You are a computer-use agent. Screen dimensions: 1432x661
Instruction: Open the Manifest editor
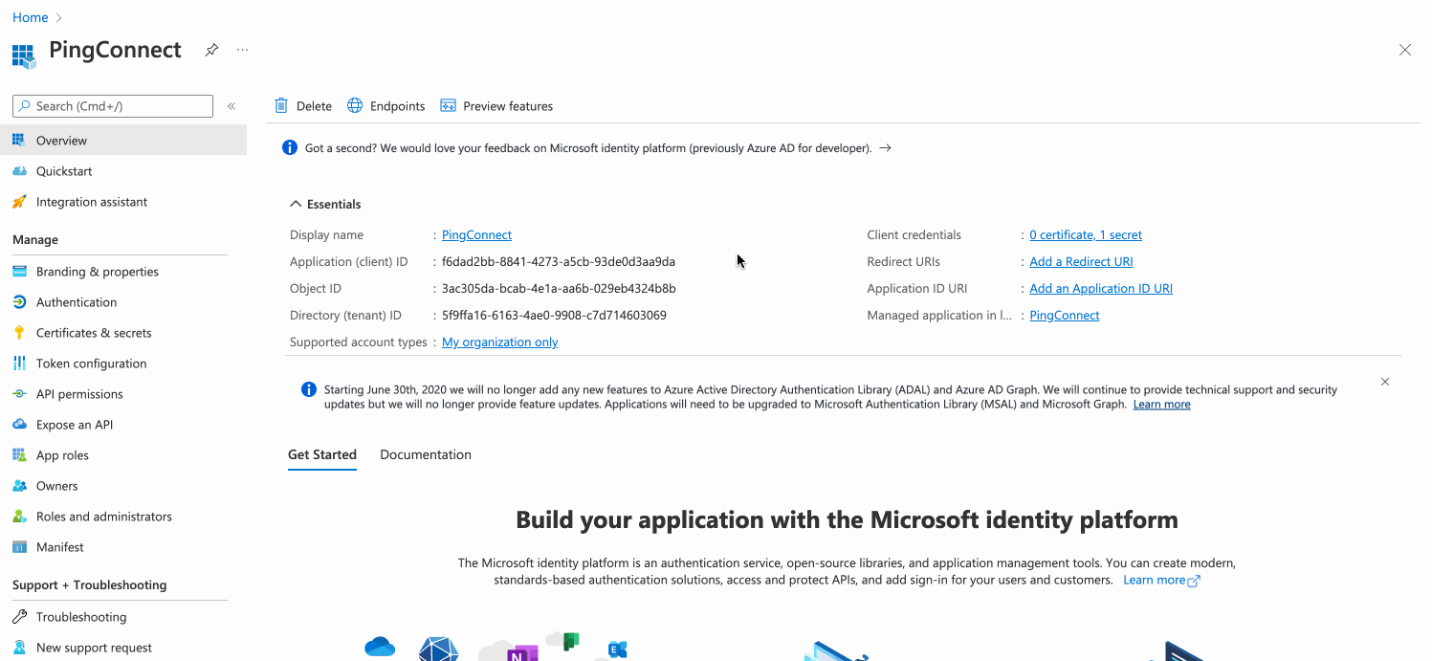(60, 546)
